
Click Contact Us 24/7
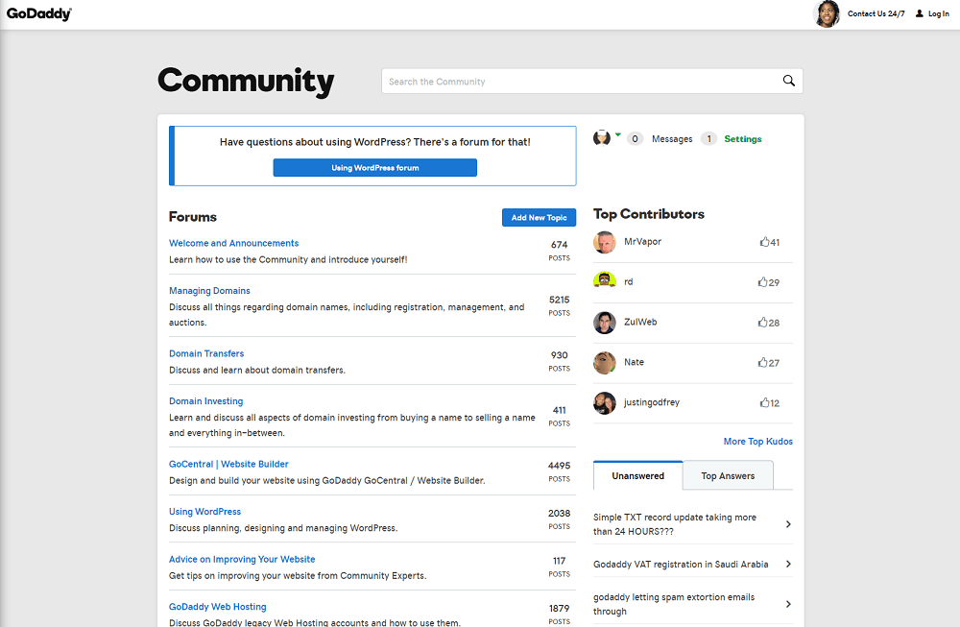pos(876,13)
